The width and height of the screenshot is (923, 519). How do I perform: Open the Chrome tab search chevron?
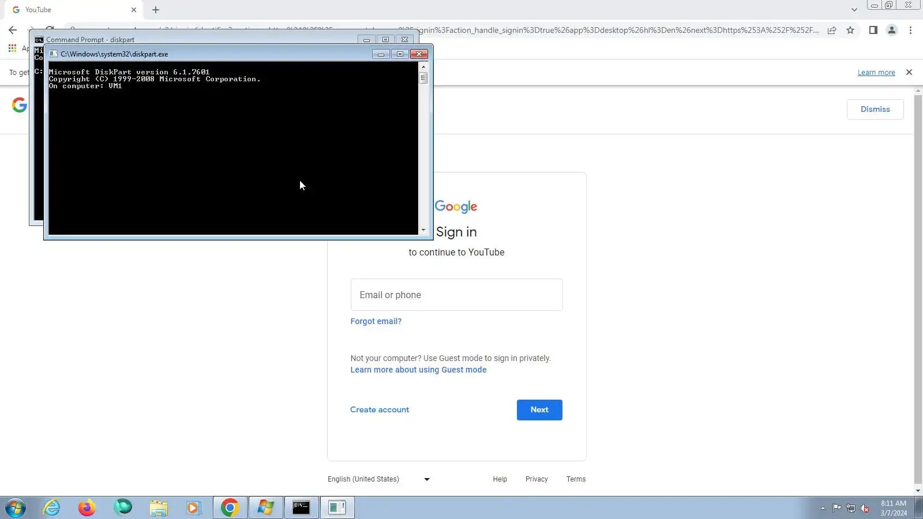(854, 10)
